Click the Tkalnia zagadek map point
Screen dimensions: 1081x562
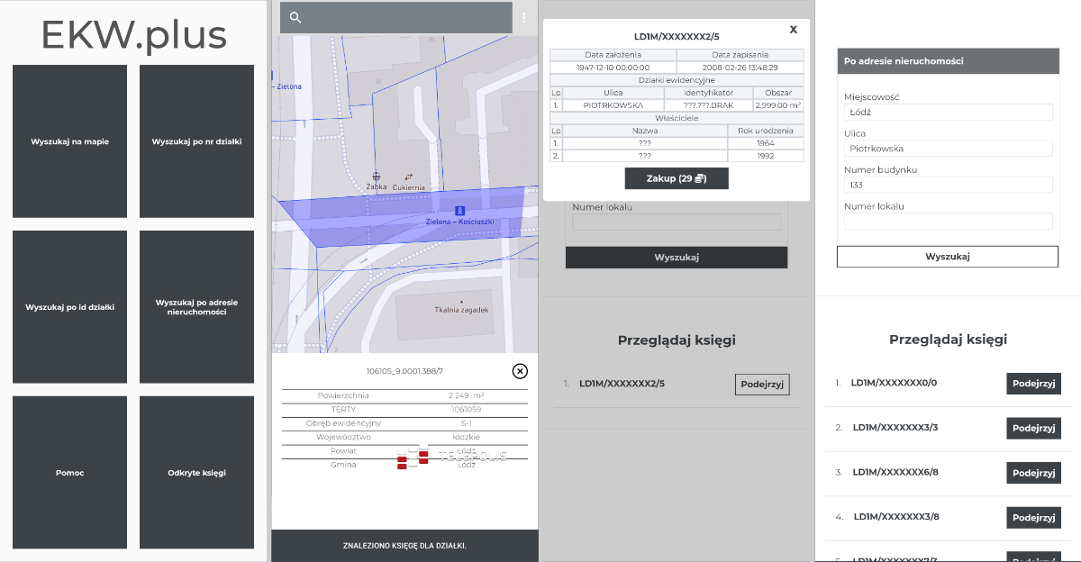[x=461, y=301]
